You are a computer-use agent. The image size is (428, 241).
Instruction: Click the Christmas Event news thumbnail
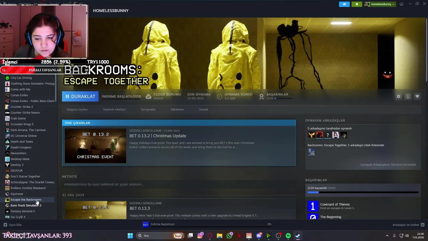point(95,146)
